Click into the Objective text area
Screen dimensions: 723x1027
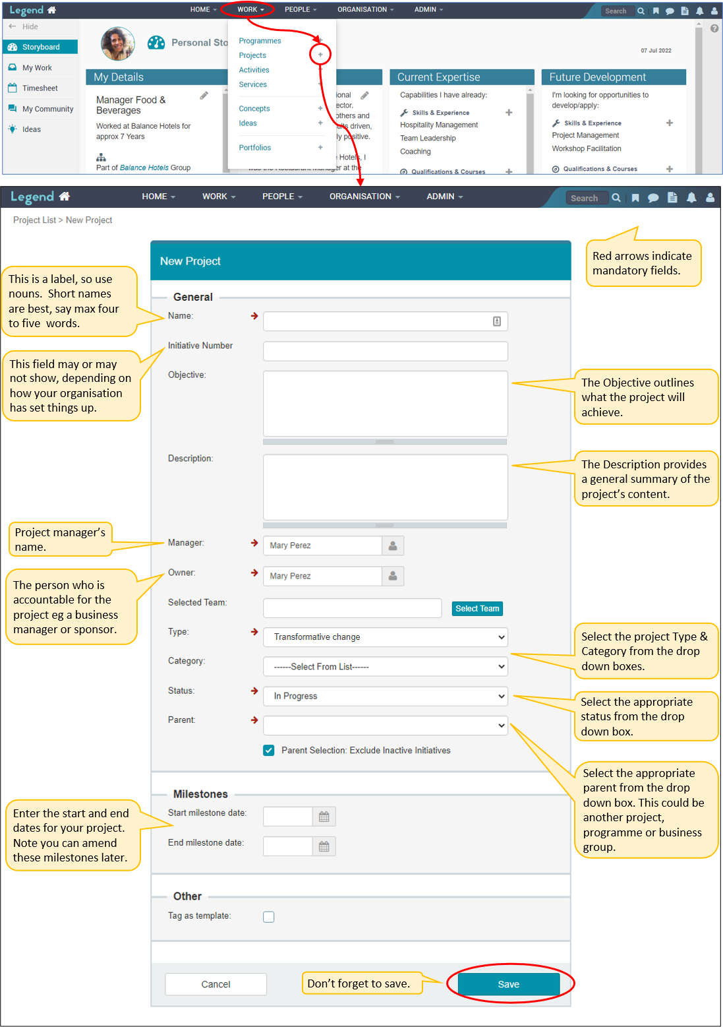tap(386, 404)
